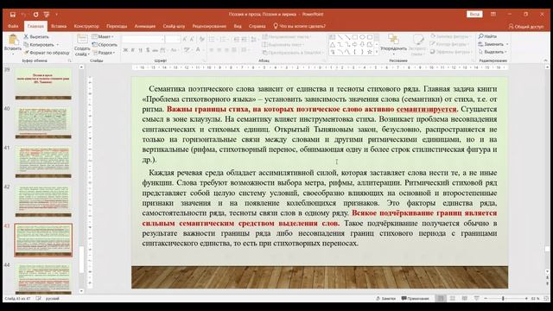Open ribbon display options icon

pos(493,14)
